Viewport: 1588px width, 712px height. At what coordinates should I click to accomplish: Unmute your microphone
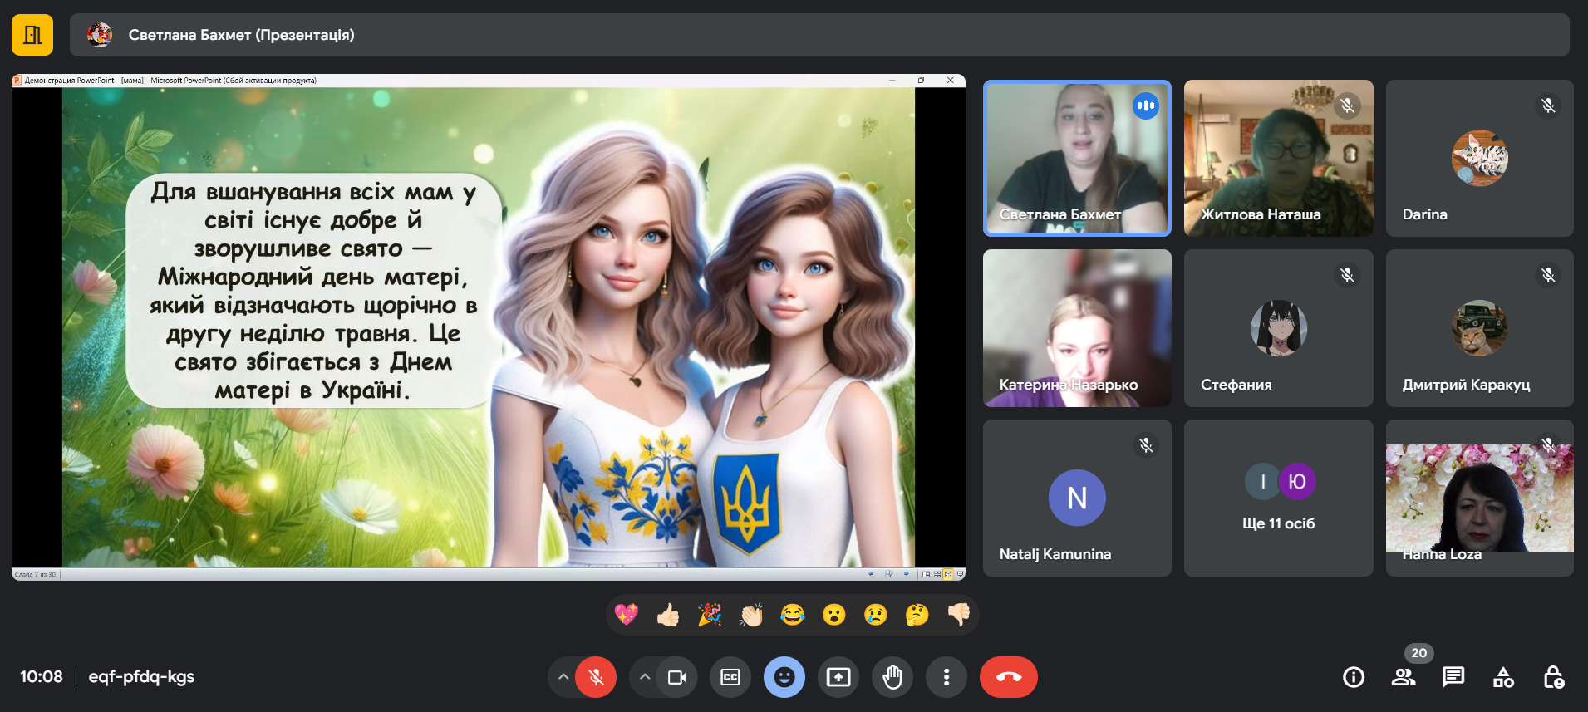[x=596, y=677]
